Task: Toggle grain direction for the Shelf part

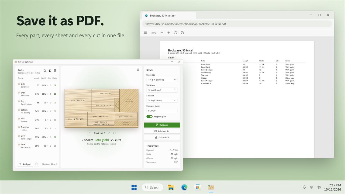Action: [55, 94]
